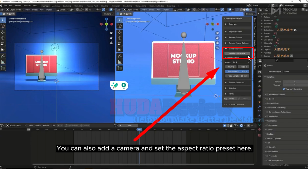Click the zoom magnifier in left viewport
The height and width of the screenshot is (169, 308).
coord(111,33)
